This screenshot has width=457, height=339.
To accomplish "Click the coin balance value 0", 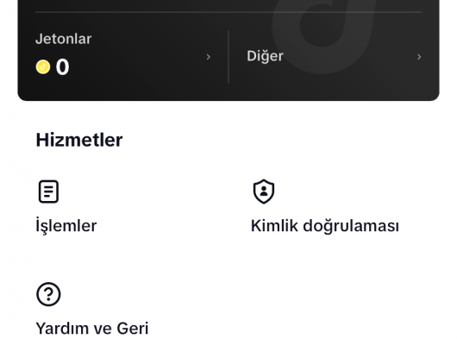I will pyautogui.click(x=62, y=67).
